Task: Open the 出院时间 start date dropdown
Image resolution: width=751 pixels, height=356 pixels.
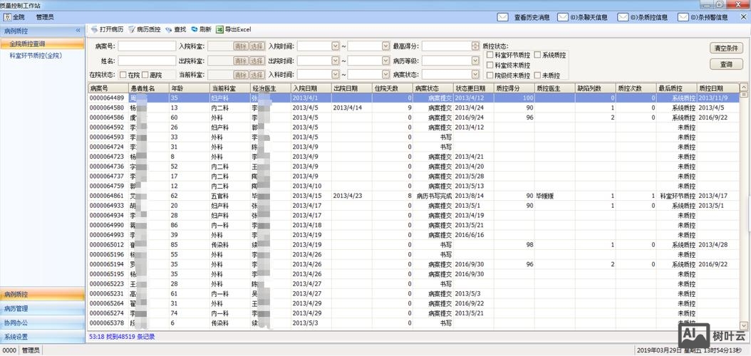Action: tap(336, 61)
